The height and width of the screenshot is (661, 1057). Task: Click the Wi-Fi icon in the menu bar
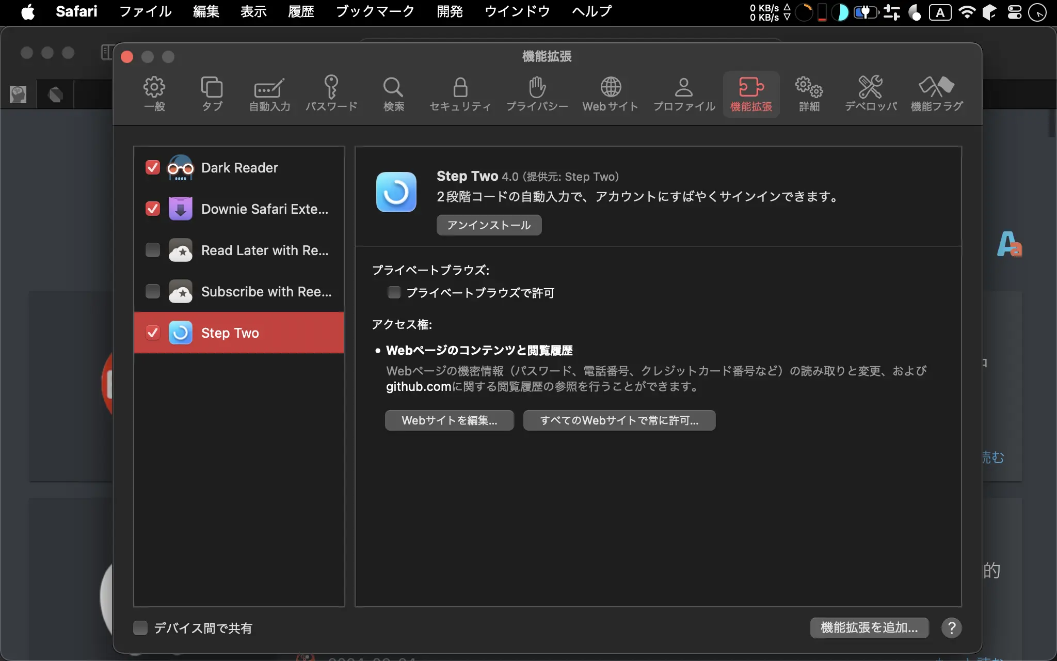tap(967, 12)
